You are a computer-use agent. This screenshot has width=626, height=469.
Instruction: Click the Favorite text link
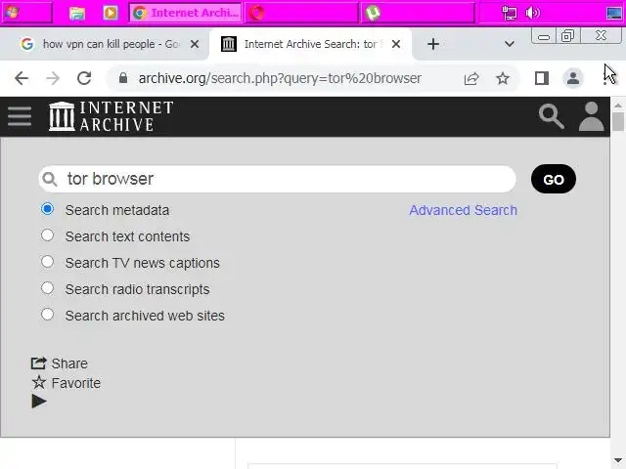76,383
